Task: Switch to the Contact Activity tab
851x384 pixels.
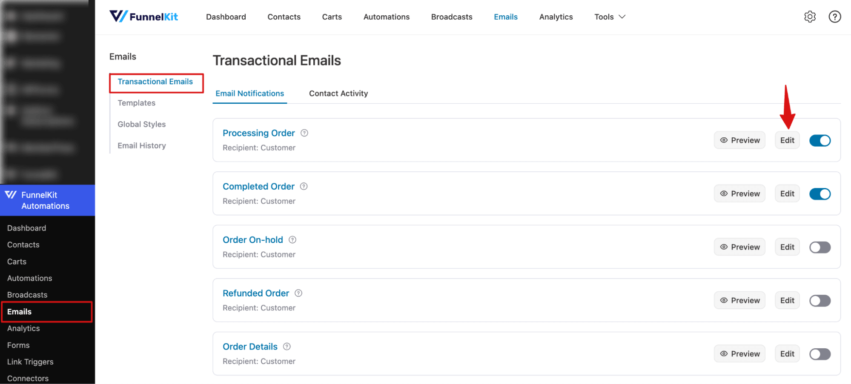Action: pos(338,93)
